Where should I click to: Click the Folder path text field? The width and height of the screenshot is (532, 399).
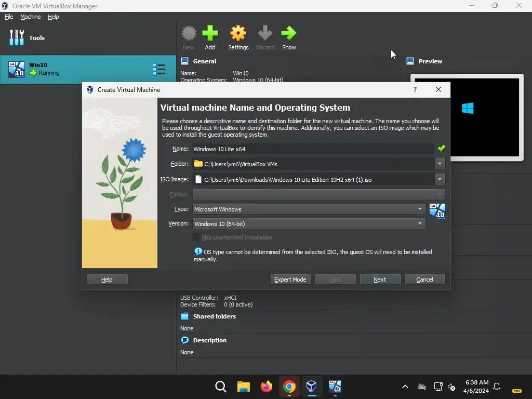pyautogui.click(x=313, y=164)
